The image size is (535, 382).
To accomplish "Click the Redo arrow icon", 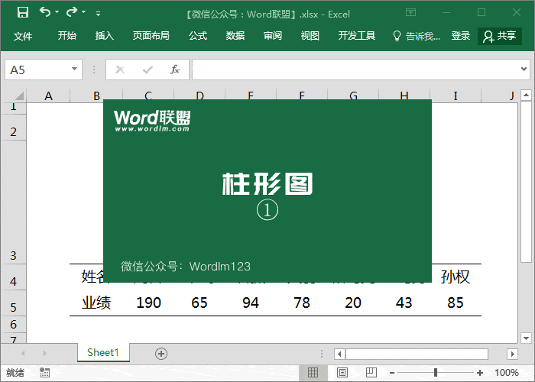I will [x=71, y=12].
